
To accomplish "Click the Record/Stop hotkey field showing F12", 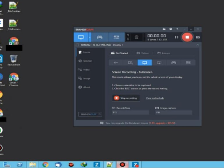I will (x=130, y=112).
